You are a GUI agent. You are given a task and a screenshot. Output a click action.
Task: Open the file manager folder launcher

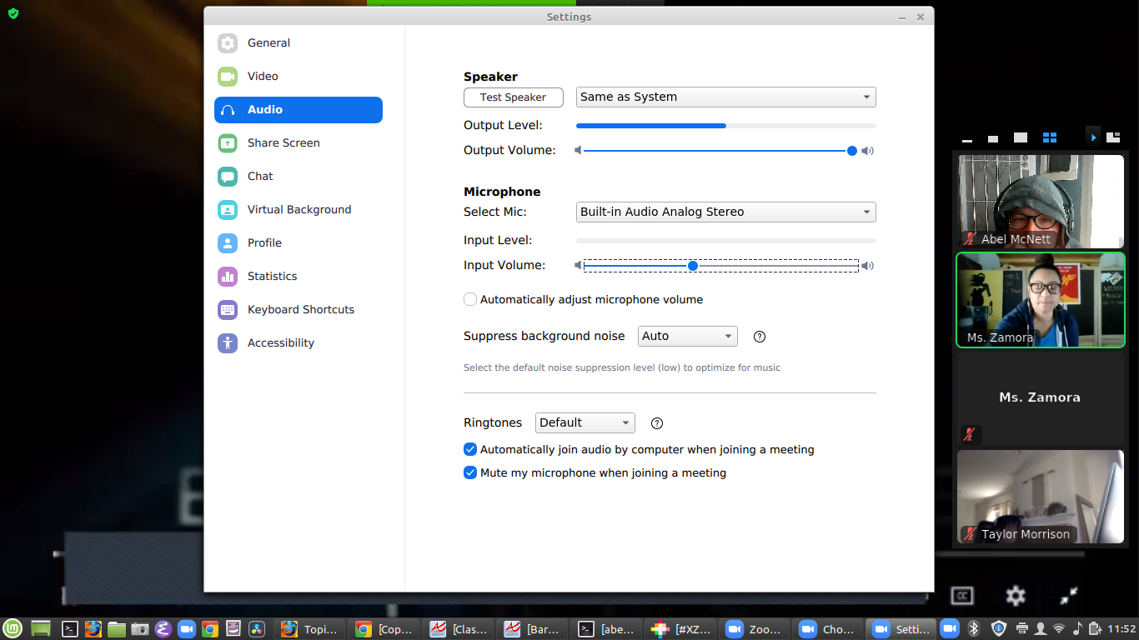pos(117,629)
